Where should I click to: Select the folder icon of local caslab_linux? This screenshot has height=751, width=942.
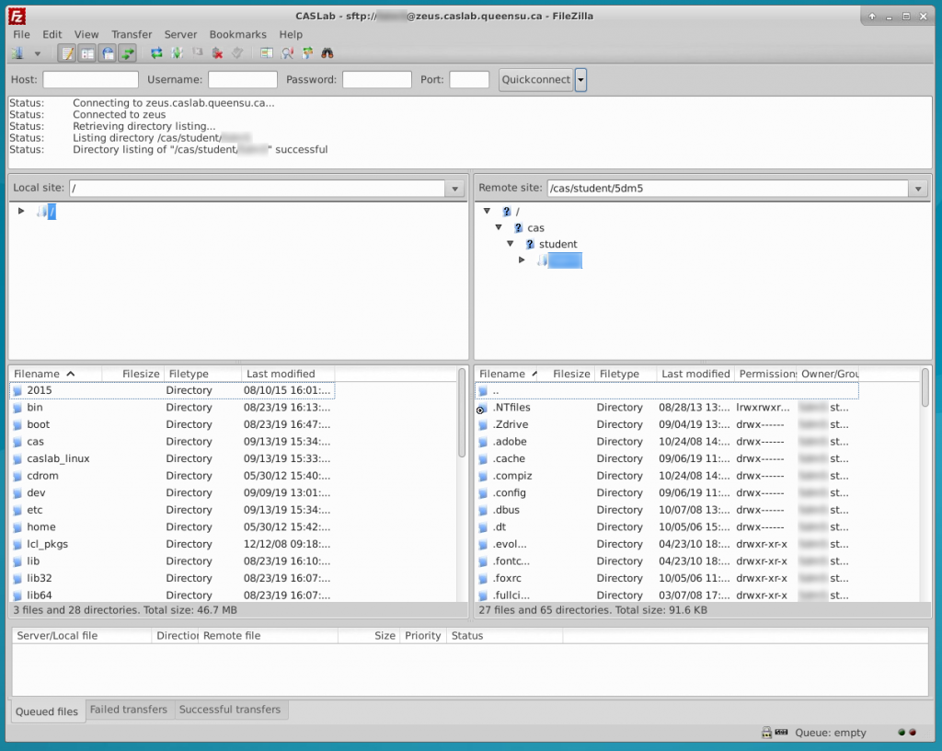click(17, 459)
